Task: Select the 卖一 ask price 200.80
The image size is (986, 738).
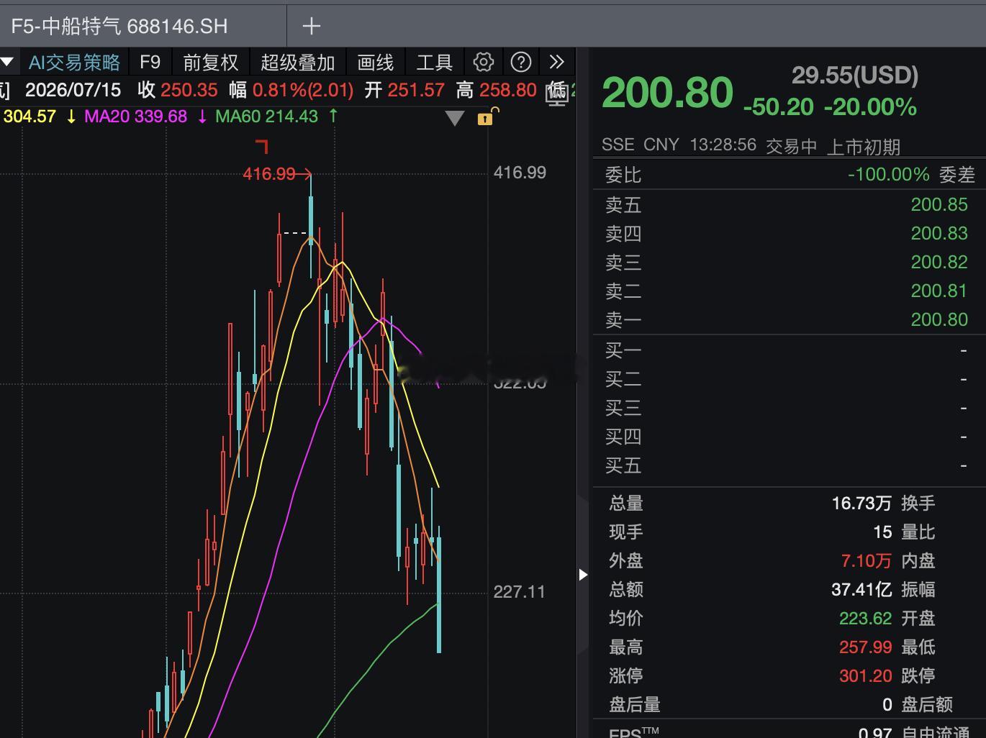Action: point(939,320)
